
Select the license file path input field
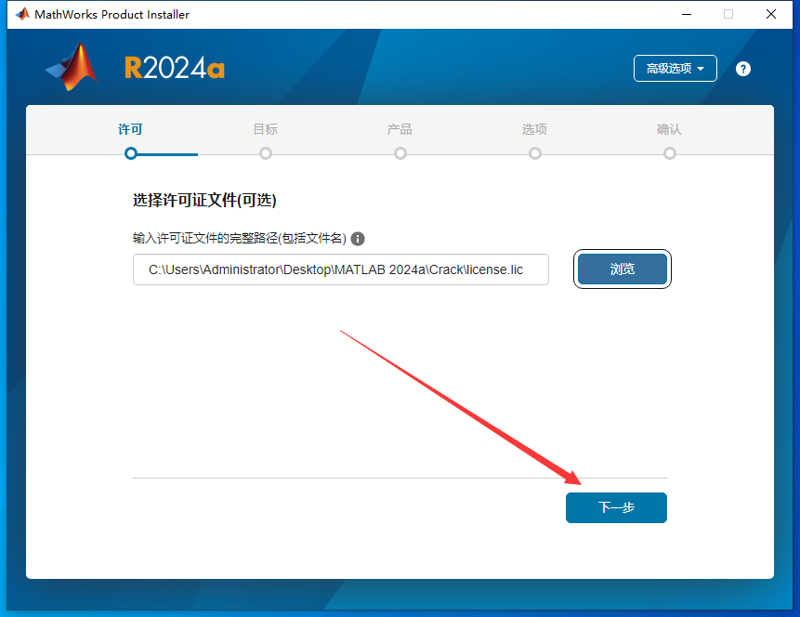point(340,269)
